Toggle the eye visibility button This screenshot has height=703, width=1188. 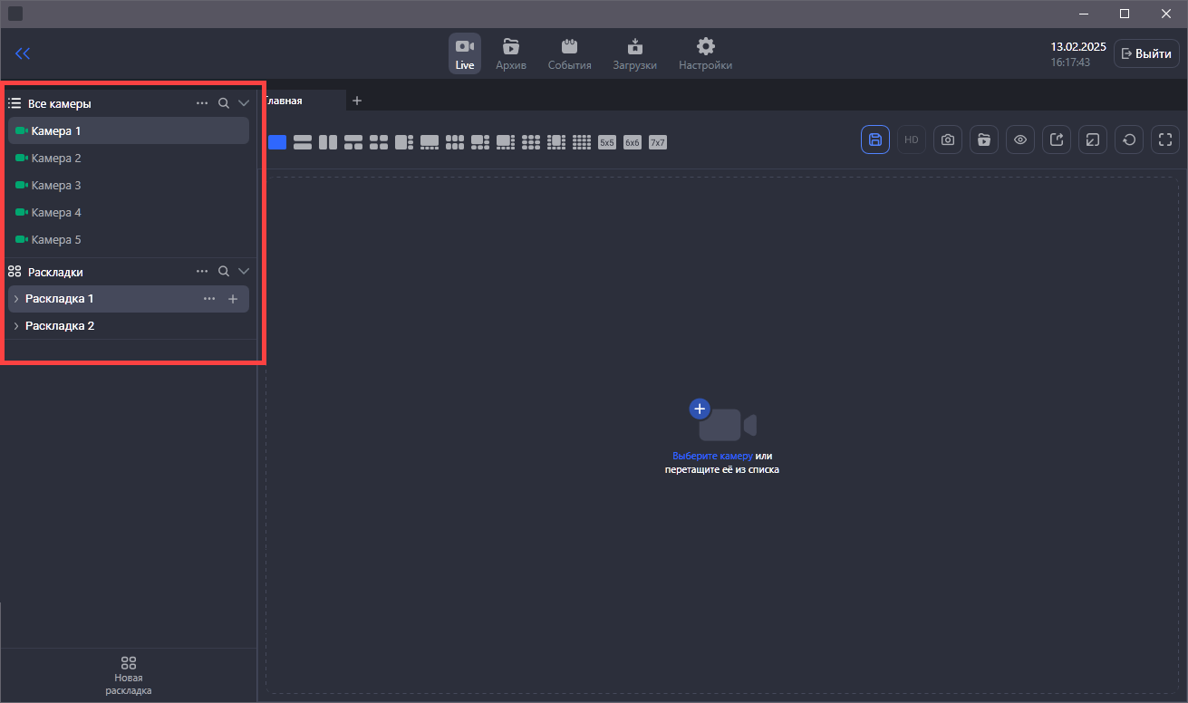(1019, 140)
